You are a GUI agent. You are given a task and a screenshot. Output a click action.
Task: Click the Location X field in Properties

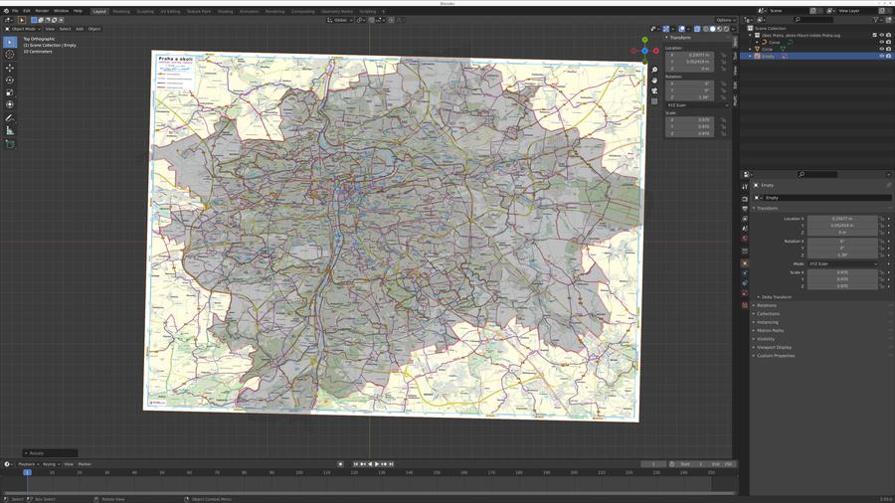coord(842,219)
